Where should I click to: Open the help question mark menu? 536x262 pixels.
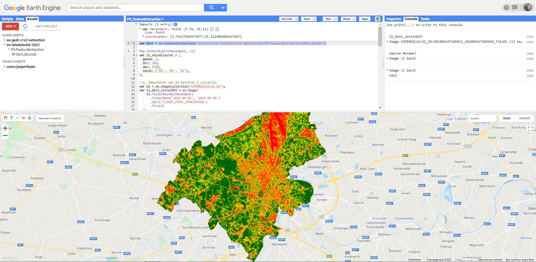[506, 8]
